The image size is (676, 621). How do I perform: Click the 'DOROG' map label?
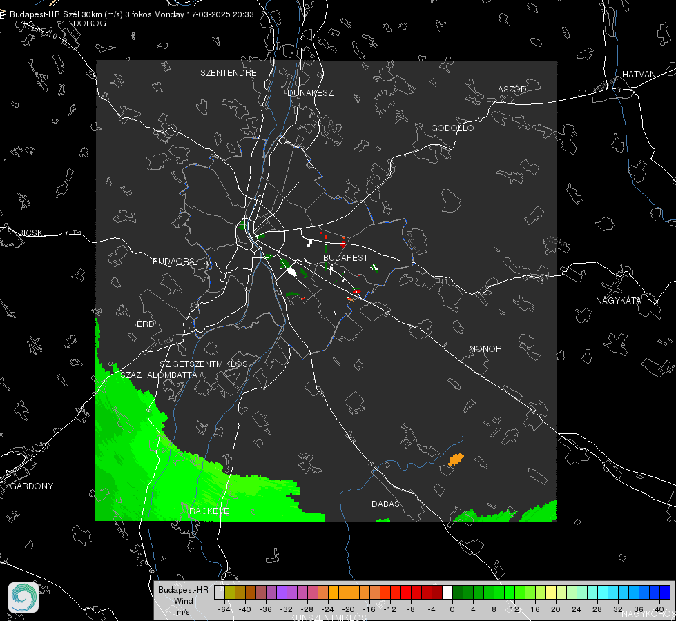[90, 23]
